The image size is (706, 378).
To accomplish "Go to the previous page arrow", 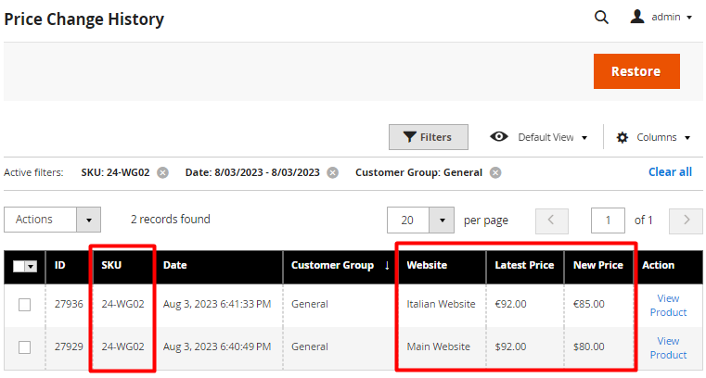I will (x=552, y=220).
